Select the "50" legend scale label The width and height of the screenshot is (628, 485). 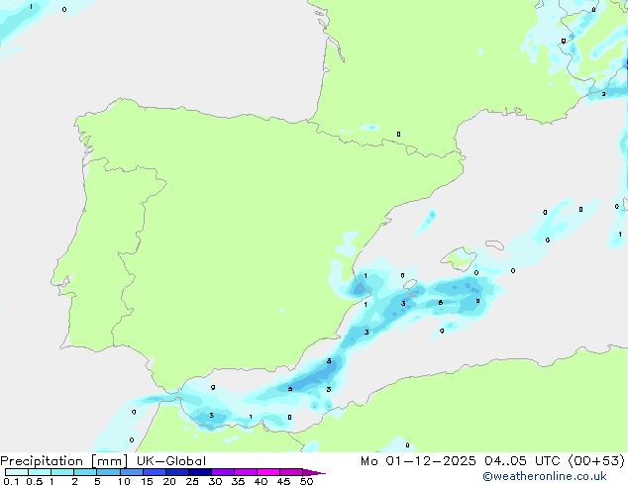click(307, 481)
